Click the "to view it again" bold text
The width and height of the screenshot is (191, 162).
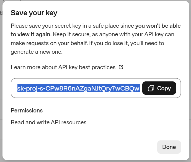(x=31, y=35)
